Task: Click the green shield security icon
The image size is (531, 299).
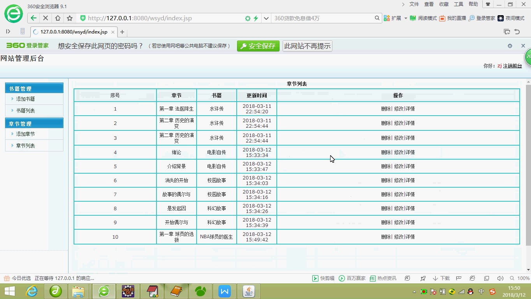Action: (83, 18)
